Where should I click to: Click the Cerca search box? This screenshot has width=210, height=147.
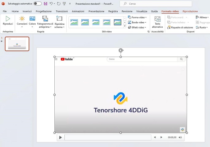(156, 4)
